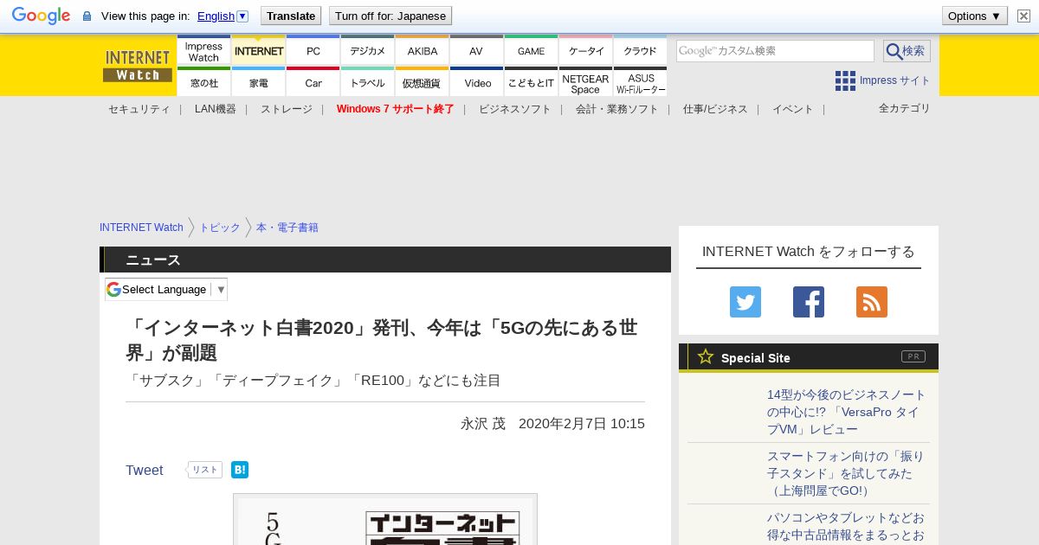
Task: Open the デジカメ tab
Action: (x=368, y=51)
